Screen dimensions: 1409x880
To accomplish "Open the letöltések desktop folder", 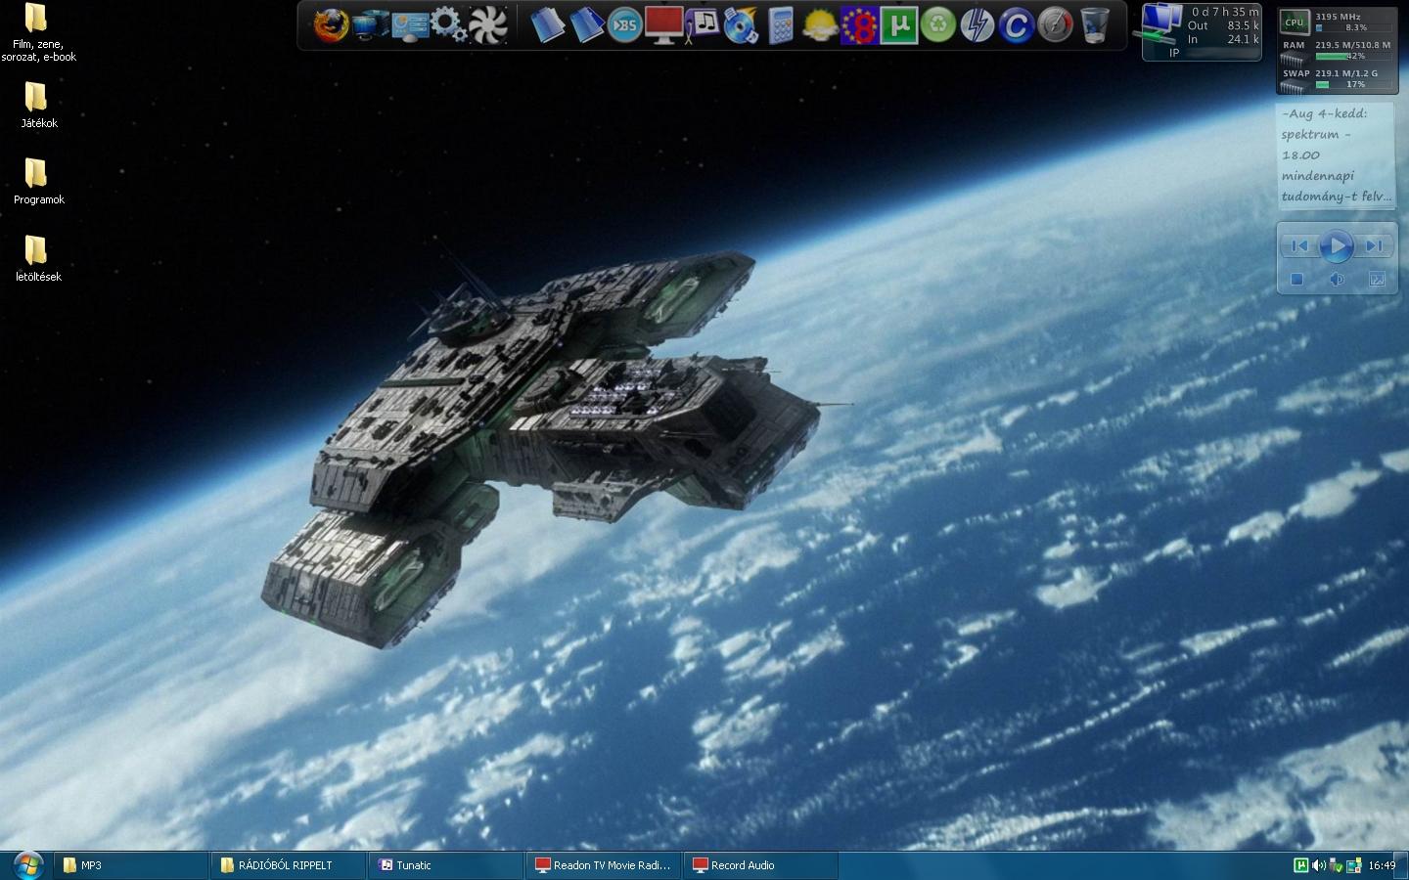I will coord(37,258).
